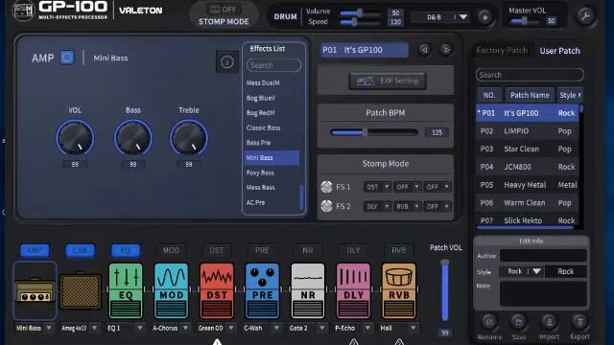Open the D&B drum style dropdown
This screenshot has width=614, height=345.
441,17
